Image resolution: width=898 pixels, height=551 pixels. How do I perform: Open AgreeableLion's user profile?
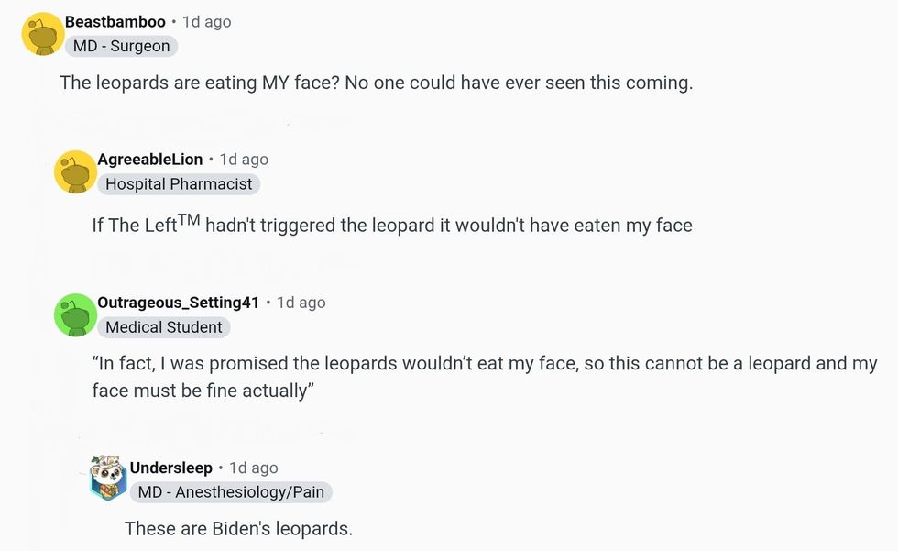coord(150,160)
